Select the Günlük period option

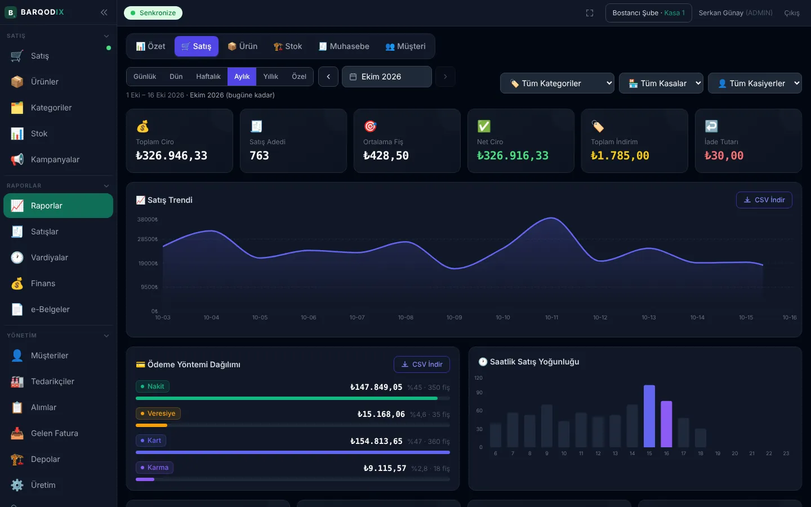click(145, 77)
